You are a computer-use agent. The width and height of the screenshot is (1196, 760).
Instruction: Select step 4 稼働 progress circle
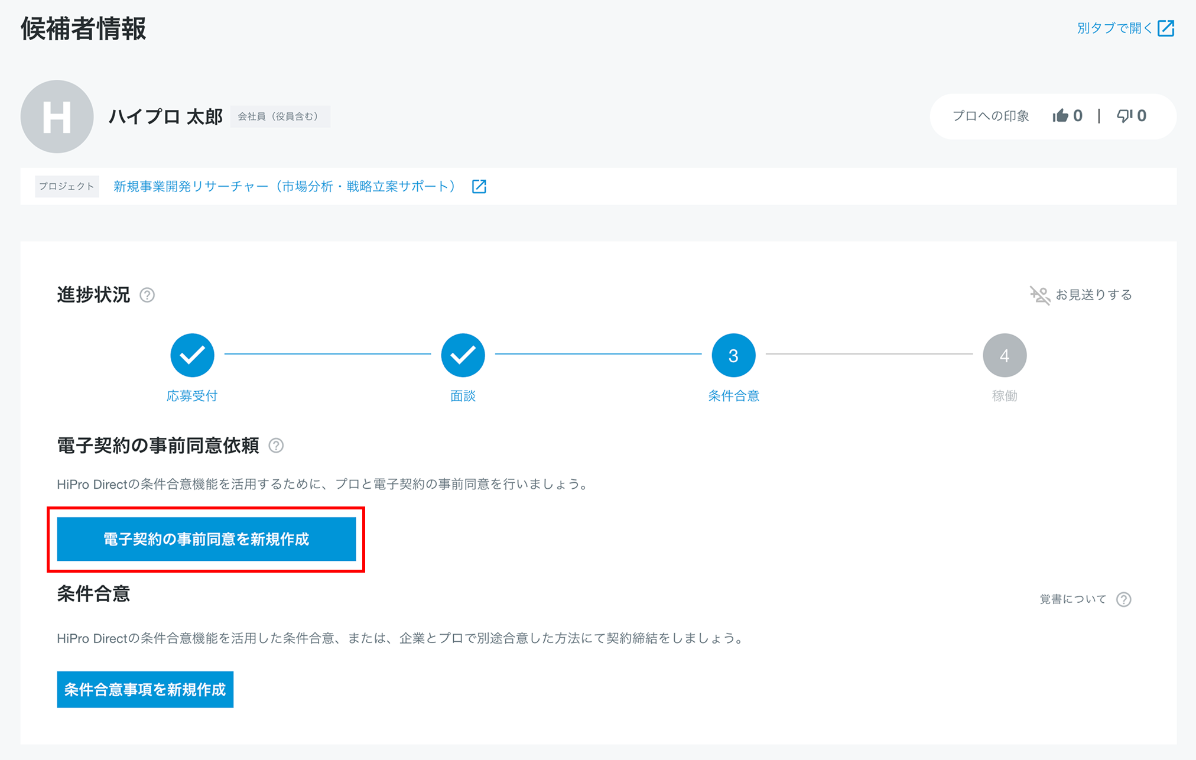pyautogui.click(x=1004, y=355)
